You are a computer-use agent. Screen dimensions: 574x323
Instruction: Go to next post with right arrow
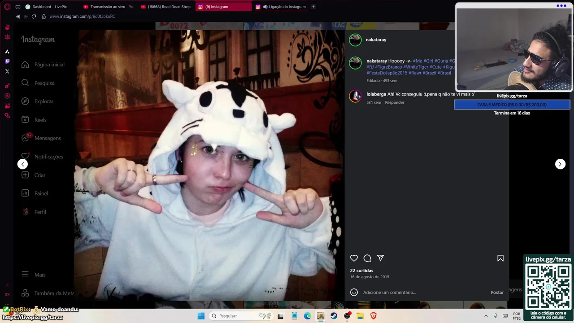(560, 164)
